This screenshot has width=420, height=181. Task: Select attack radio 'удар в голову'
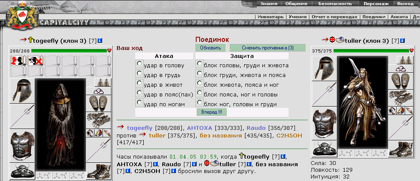click(x=139, y=63)
